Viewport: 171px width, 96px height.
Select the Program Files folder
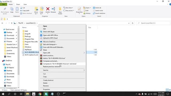[29, 39]
